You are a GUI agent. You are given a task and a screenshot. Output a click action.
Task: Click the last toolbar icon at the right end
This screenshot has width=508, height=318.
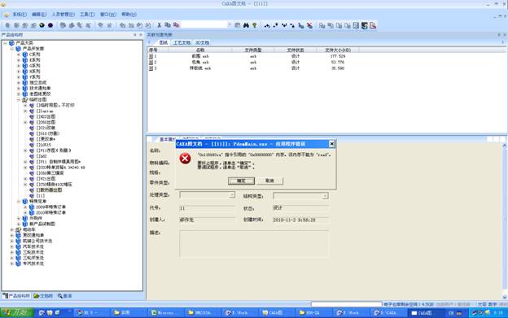point(373,25)
